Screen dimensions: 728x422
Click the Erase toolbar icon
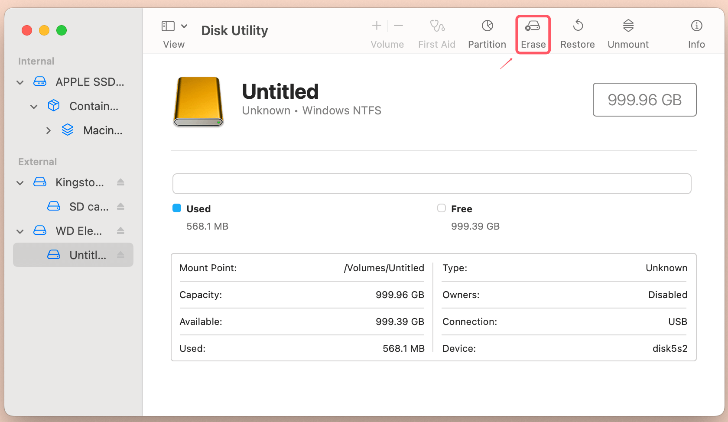tap(533, 32)
